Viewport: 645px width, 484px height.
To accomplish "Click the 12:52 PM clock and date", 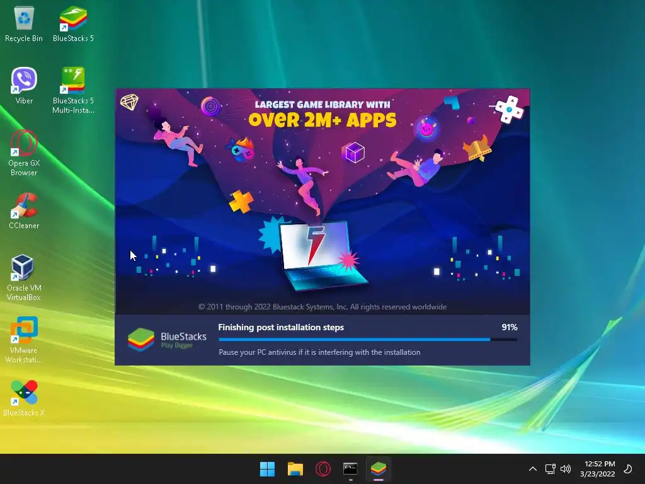I will pyautogui.click(x=598, y=469).
